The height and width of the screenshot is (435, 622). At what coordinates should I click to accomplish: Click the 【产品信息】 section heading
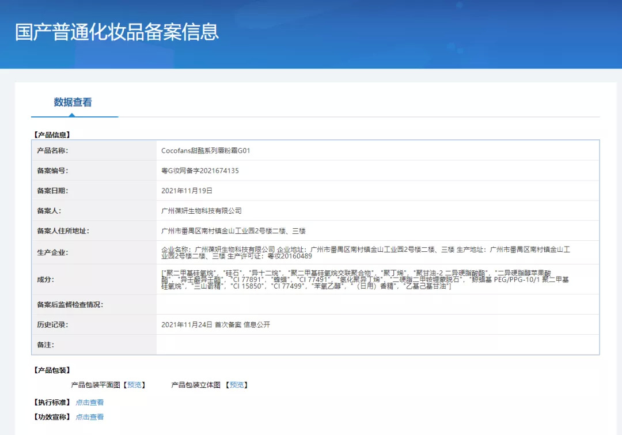point(52,135)
